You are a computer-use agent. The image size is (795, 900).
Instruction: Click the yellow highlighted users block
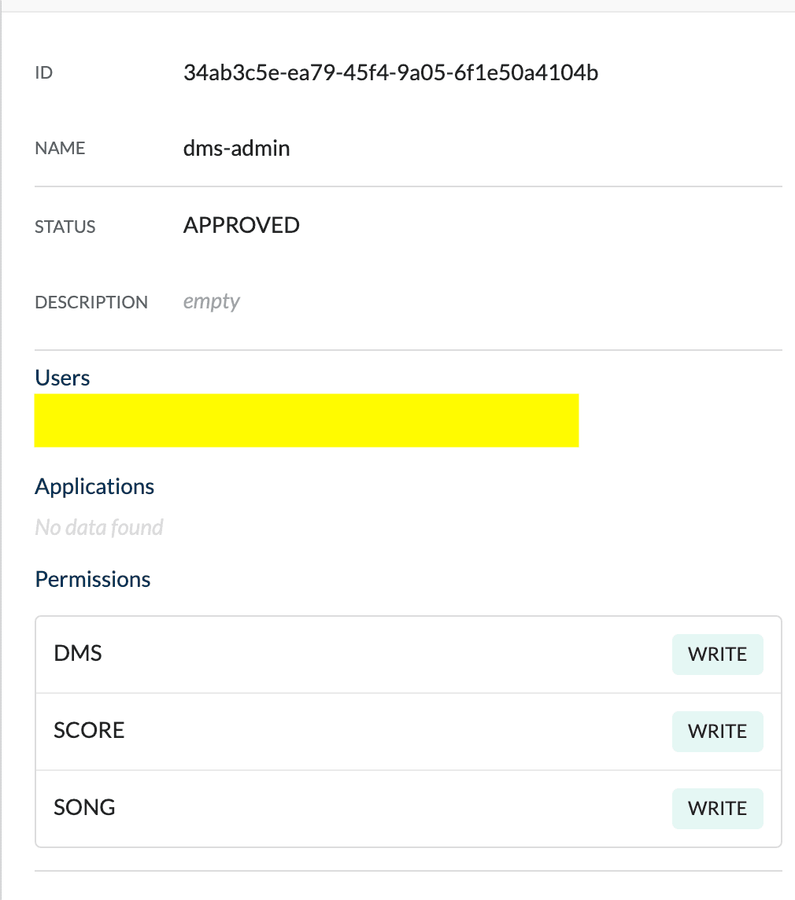point(307,420)
